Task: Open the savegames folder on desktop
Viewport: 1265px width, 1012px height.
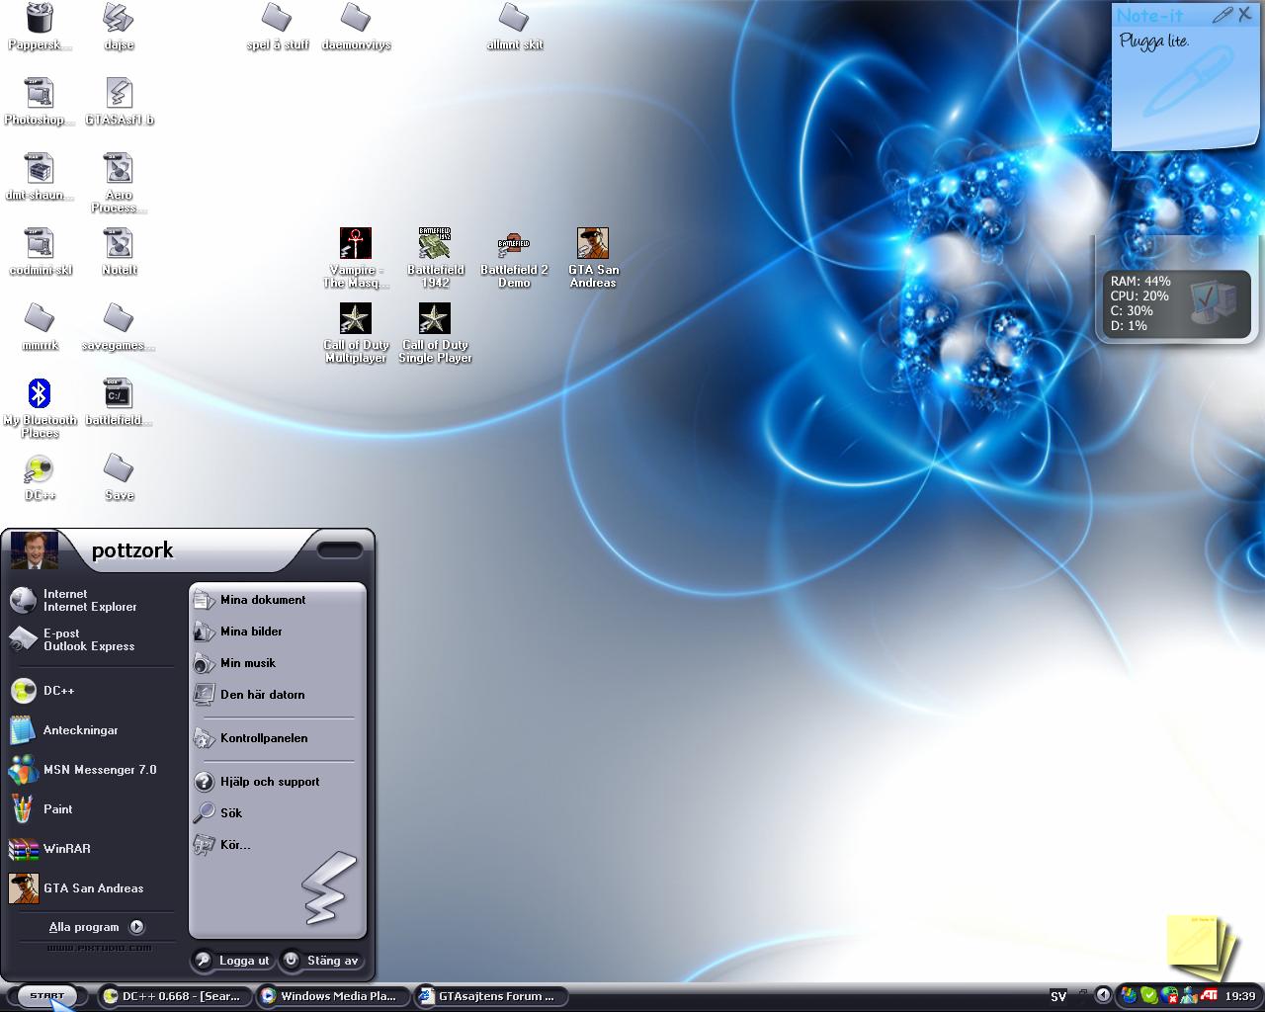Action: coord(119,325)
